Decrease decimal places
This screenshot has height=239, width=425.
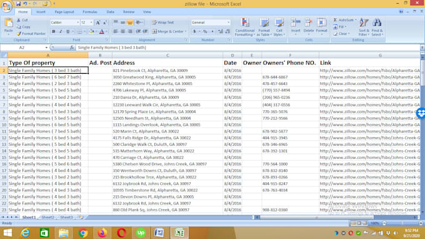(x=227, y=31)
